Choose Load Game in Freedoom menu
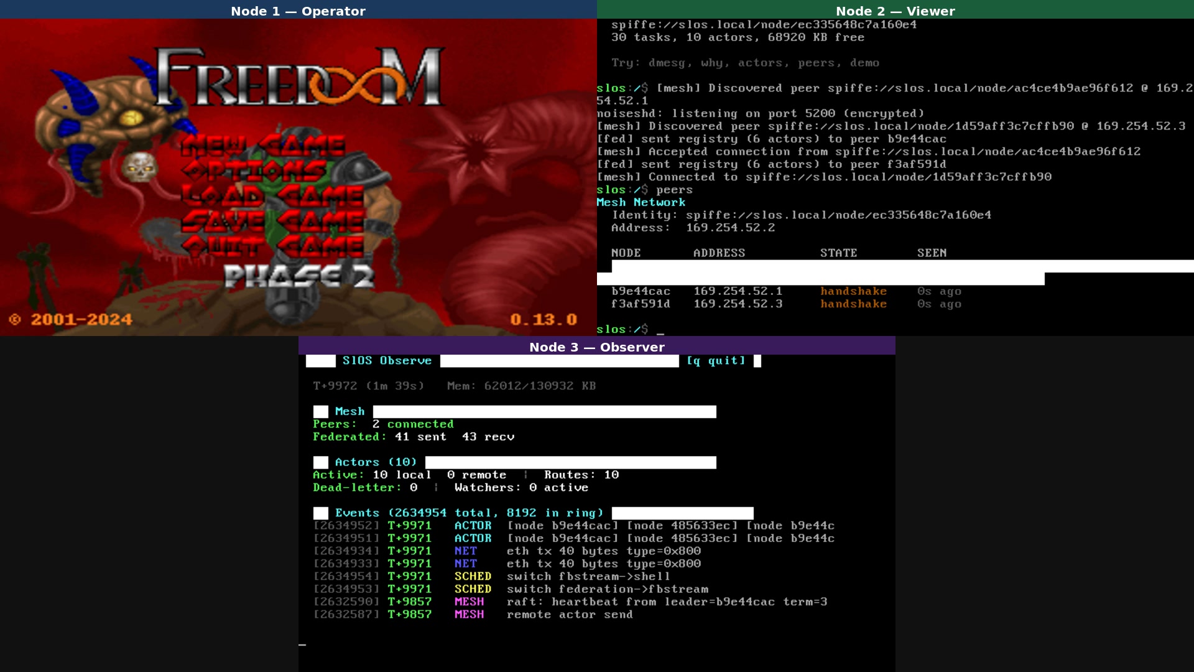 (272, 196)
